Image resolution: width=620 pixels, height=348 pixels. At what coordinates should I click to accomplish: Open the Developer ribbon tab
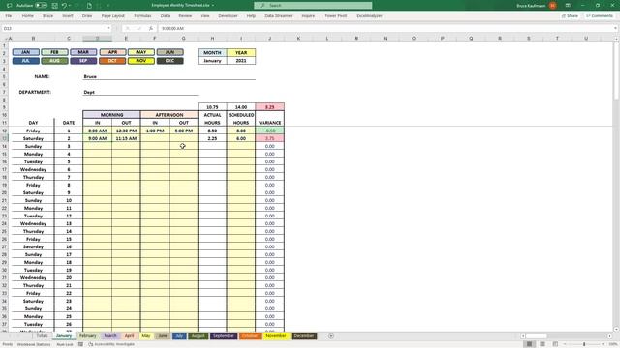click(229, 16)
